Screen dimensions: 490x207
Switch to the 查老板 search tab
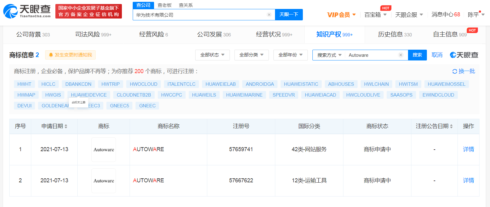point(165,5)
